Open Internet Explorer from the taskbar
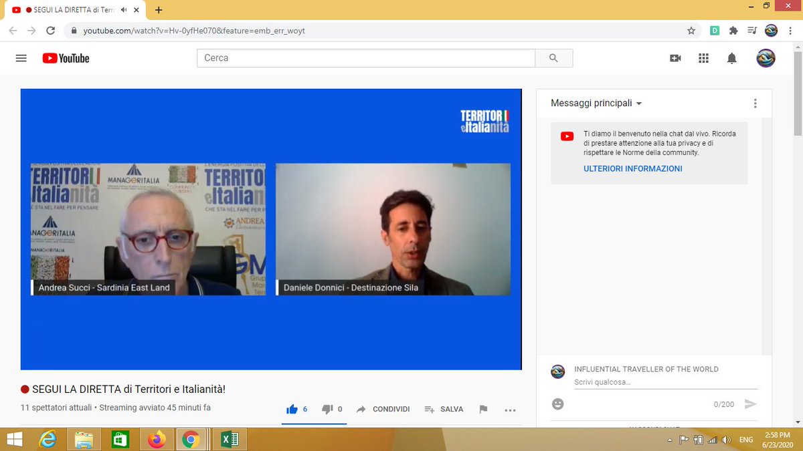This screenshot has height=451, width=803. click(48, 440)
